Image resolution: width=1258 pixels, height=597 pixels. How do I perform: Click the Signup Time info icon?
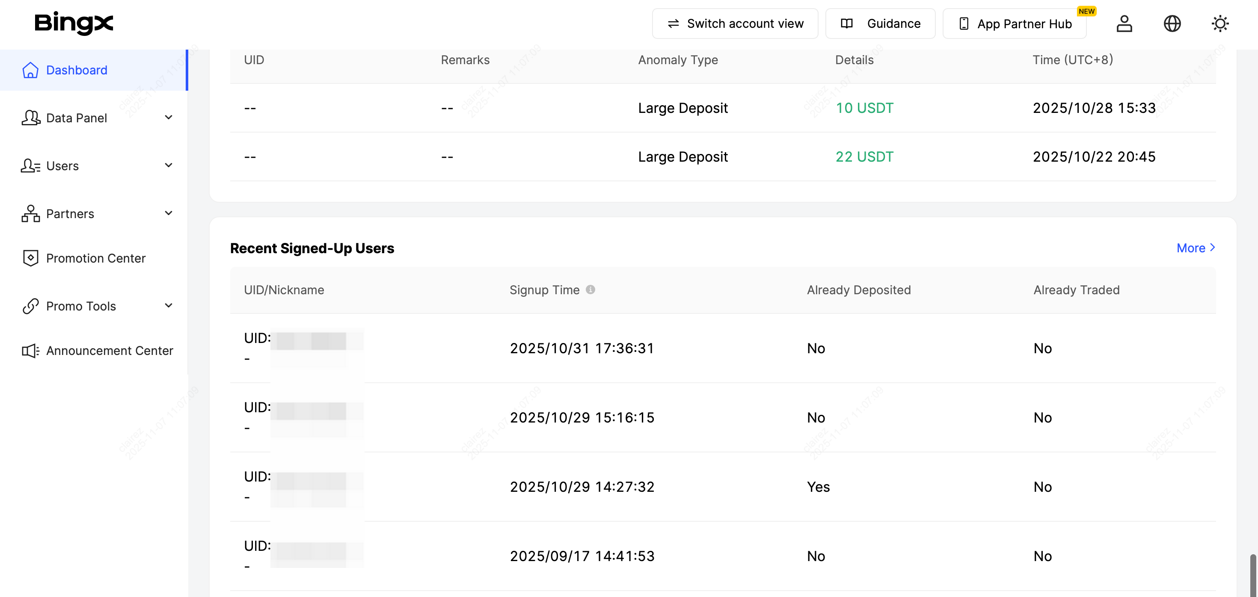(590, 290)
